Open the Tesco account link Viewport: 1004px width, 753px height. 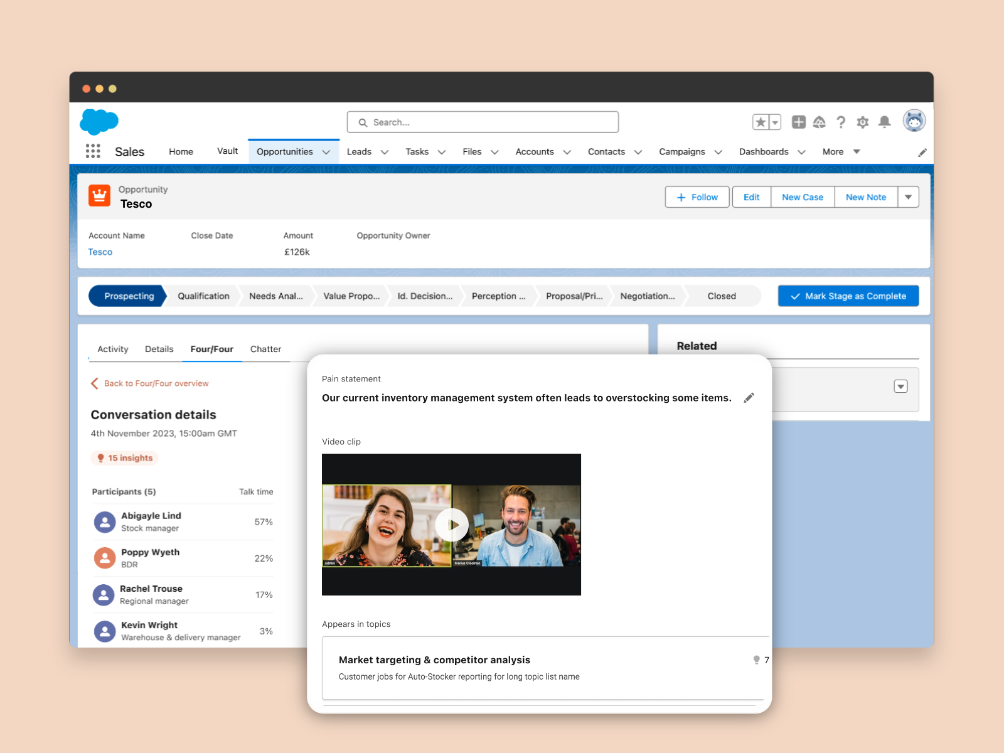tap(100, 252)
